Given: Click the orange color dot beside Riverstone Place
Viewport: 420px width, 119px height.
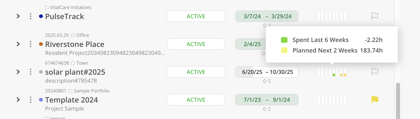Looking at the screenshot, I should [x=41, y=44].
